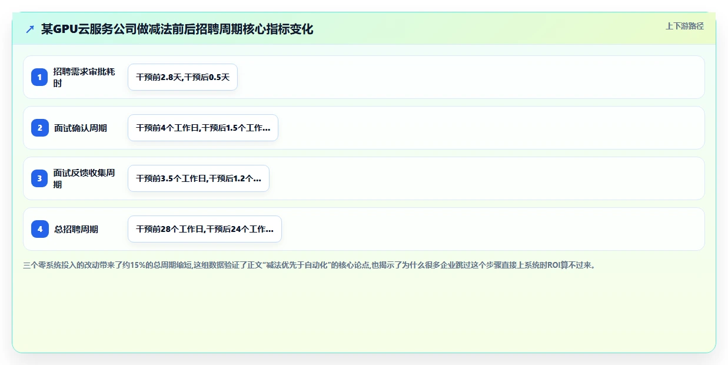Select the title 某GPU云服务公司做减法前后招聘周期核心指标变化

177,29
